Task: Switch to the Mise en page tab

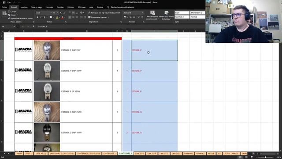Action: pyautogui.click(x=37, y=7)
